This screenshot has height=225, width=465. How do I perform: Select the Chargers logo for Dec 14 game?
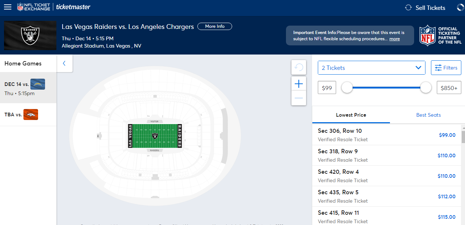click(38, 84)
